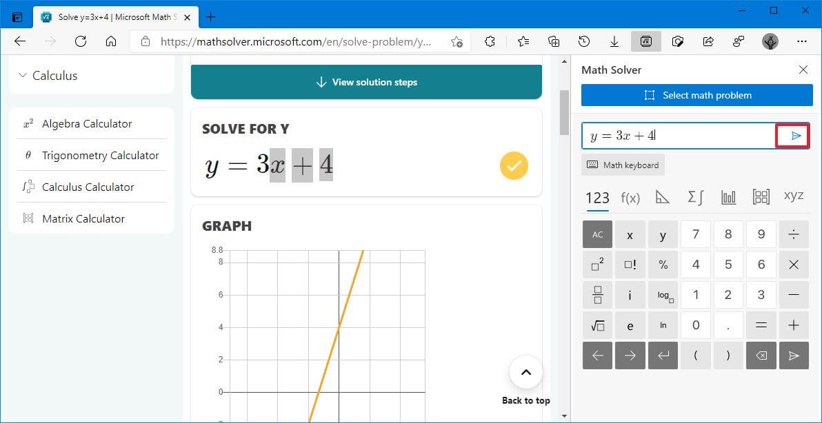Click the Back to top control
822x423 pixels.
coord(525,373)
